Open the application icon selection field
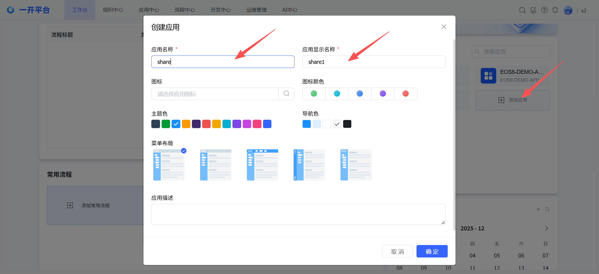 click(x=215, y=94)
